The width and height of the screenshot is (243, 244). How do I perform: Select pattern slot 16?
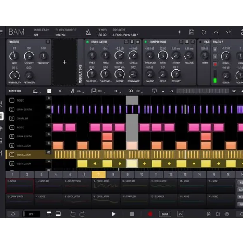[228, 175]
